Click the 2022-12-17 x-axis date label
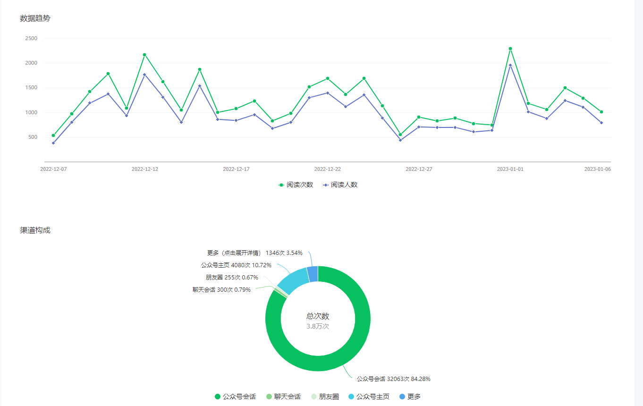The width and height of the screenshot is (643, 406). point(236,169)
